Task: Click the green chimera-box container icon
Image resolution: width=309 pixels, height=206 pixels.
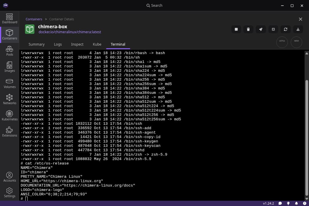Action: coord(30,29)
